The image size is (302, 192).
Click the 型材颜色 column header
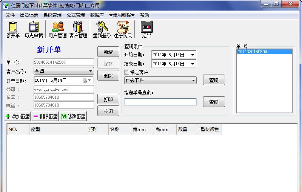210,130
